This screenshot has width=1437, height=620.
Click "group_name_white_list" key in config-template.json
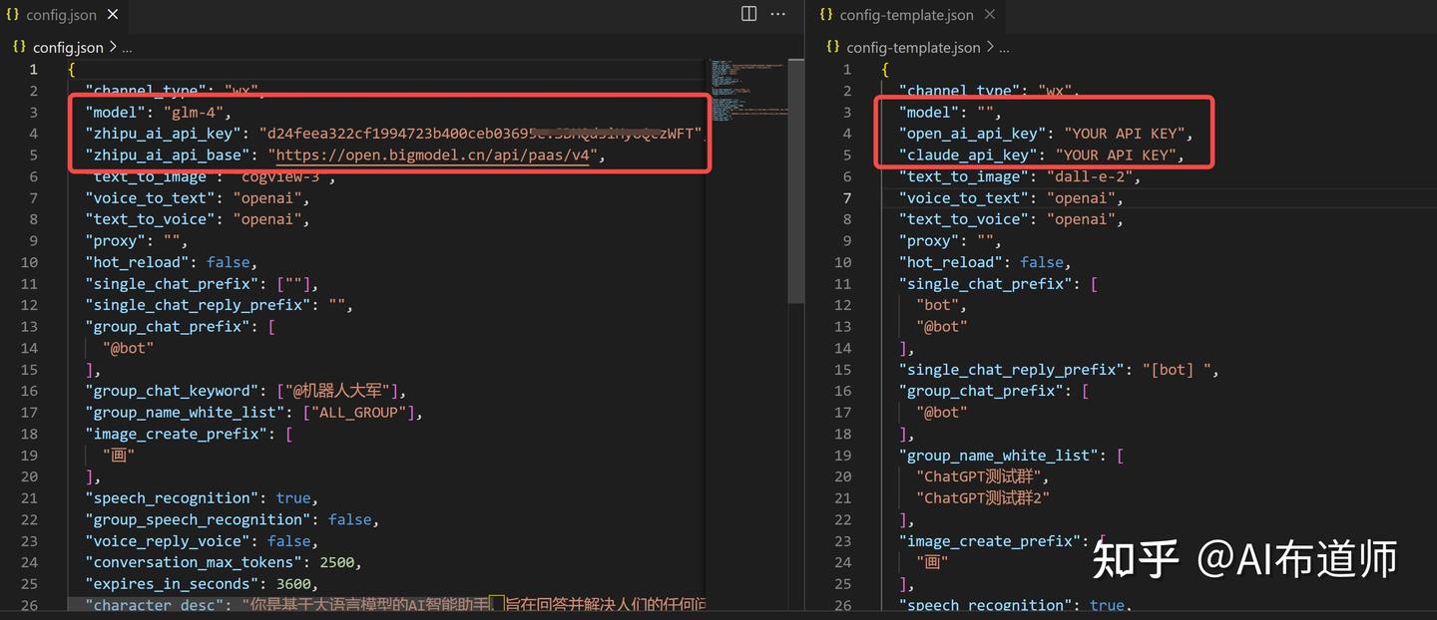(999, 456)
